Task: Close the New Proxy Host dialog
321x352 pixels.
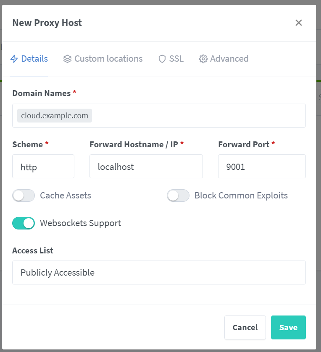Action: (299, 23)
